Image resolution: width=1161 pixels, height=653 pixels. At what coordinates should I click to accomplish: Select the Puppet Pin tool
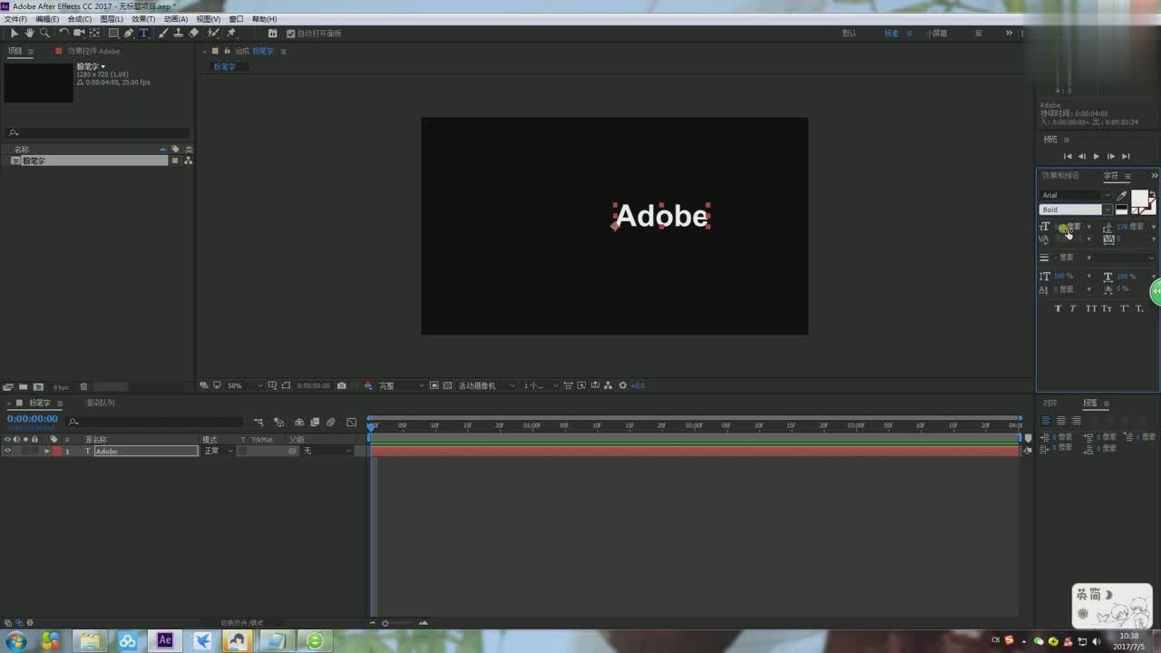(231, 34)
